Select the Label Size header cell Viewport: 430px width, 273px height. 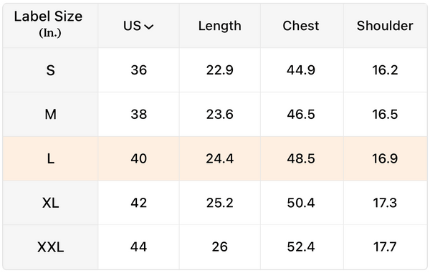point(50,26)
